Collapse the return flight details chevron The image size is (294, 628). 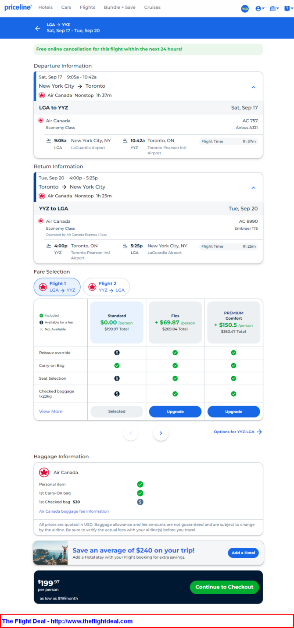253,188
